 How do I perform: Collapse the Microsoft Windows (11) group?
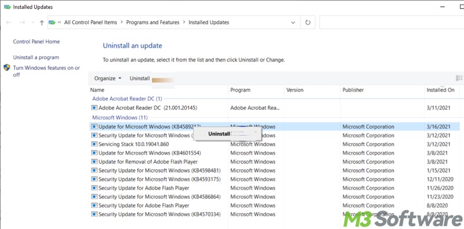coord(120,118)
